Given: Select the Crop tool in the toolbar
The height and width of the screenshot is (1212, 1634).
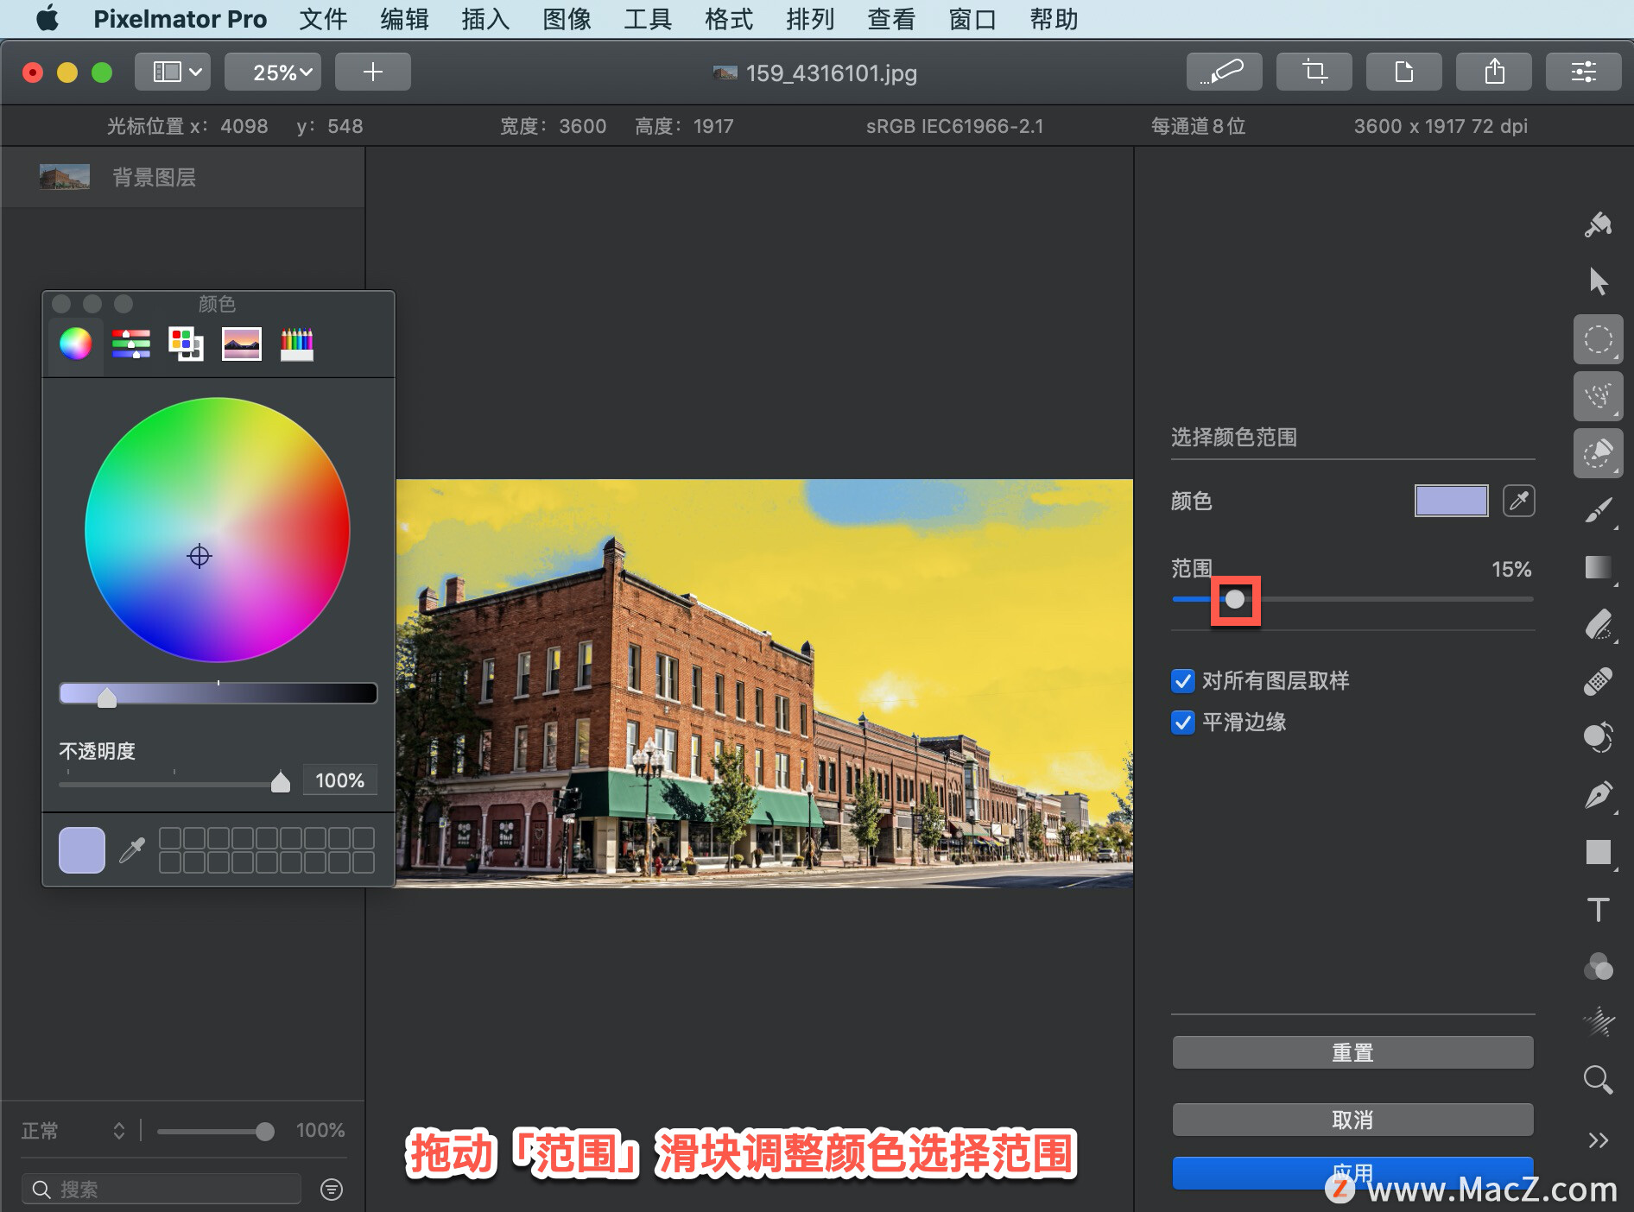Looking at the screenshot, I should [x=1314, y=72].
